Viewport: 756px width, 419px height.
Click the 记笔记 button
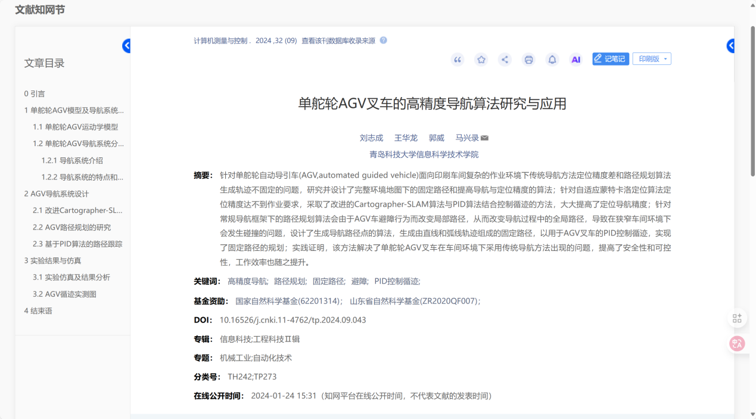(x=610, y=59)
